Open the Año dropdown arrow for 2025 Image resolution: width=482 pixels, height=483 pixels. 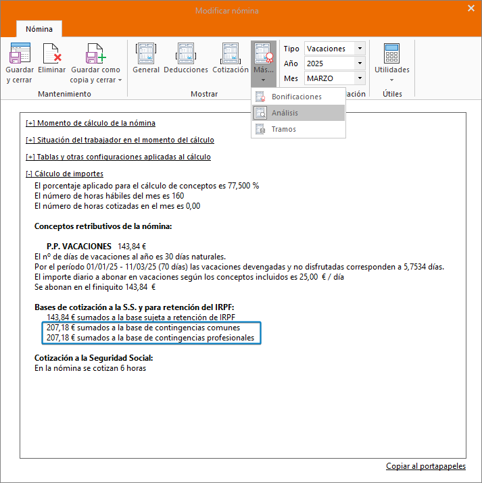pyautogui.click(x=360, y=63)
